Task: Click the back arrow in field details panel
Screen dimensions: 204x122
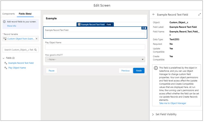Action: click(x=154, y=14)
